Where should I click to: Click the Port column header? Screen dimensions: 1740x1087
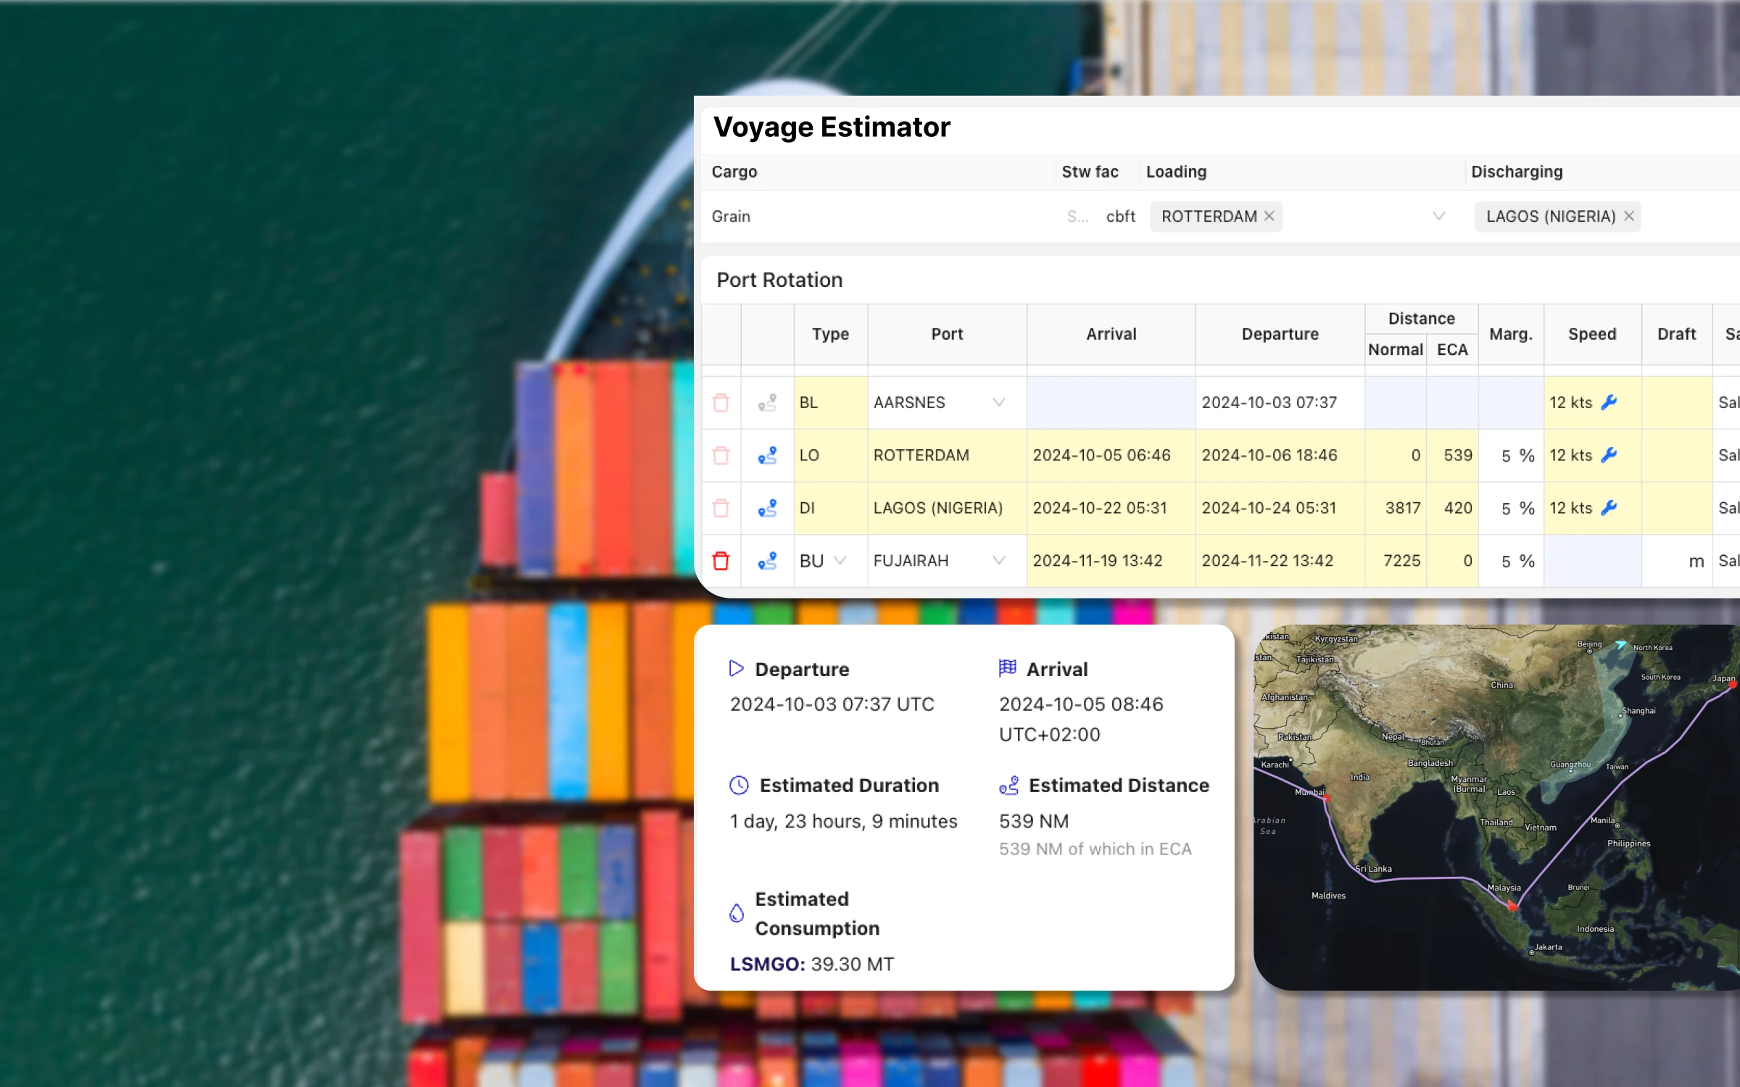point(947,334)
